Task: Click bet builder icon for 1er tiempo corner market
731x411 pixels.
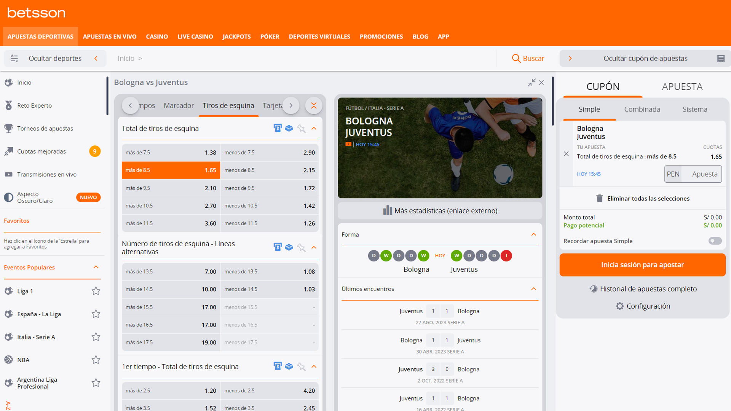Action: click(x=289, y=366)
